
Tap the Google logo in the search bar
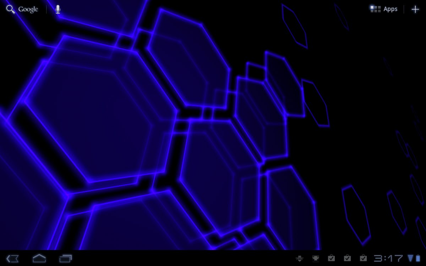[27, 9]
